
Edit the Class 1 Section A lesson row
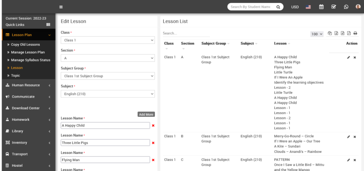pyautogui.click(x=348, y=57)
